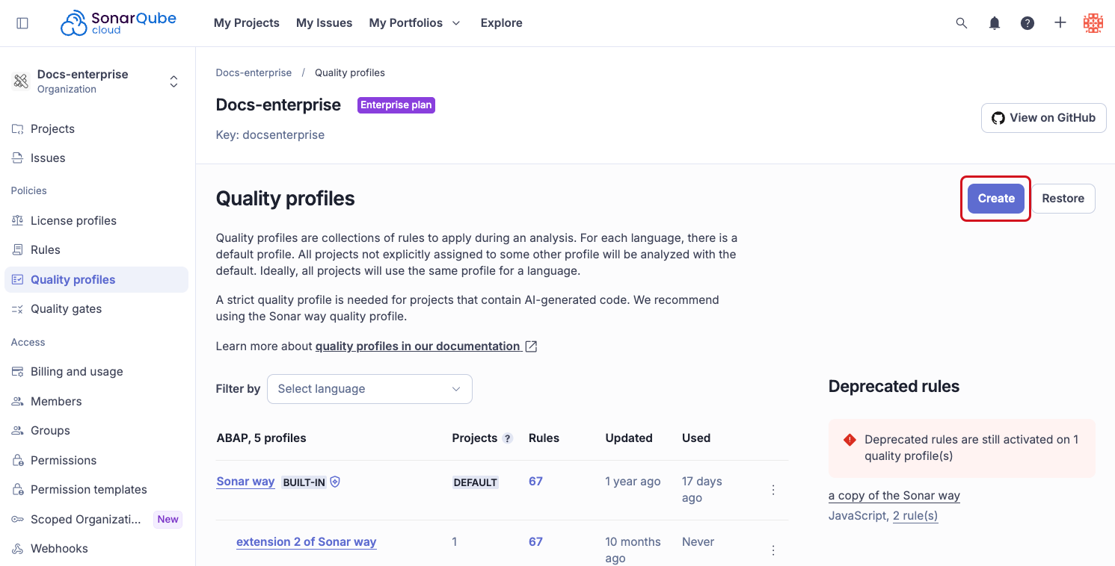
Task: Click the License profiles scale icon
Action: (x=18, y=221)
